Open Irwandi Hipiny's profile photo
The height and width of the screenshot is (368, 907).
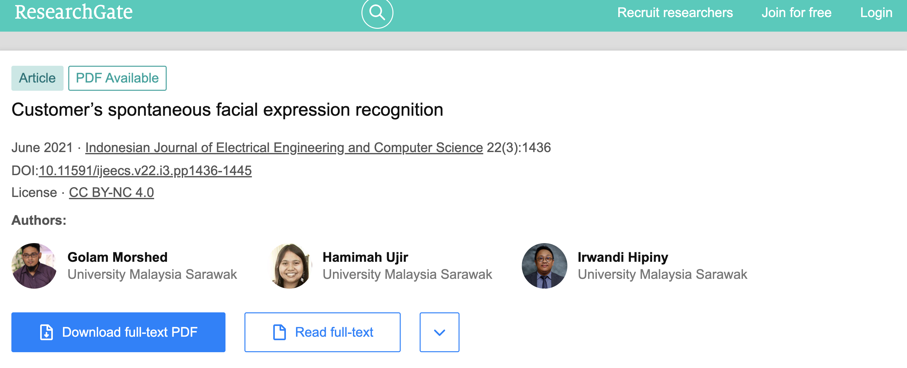pos(544,266)
